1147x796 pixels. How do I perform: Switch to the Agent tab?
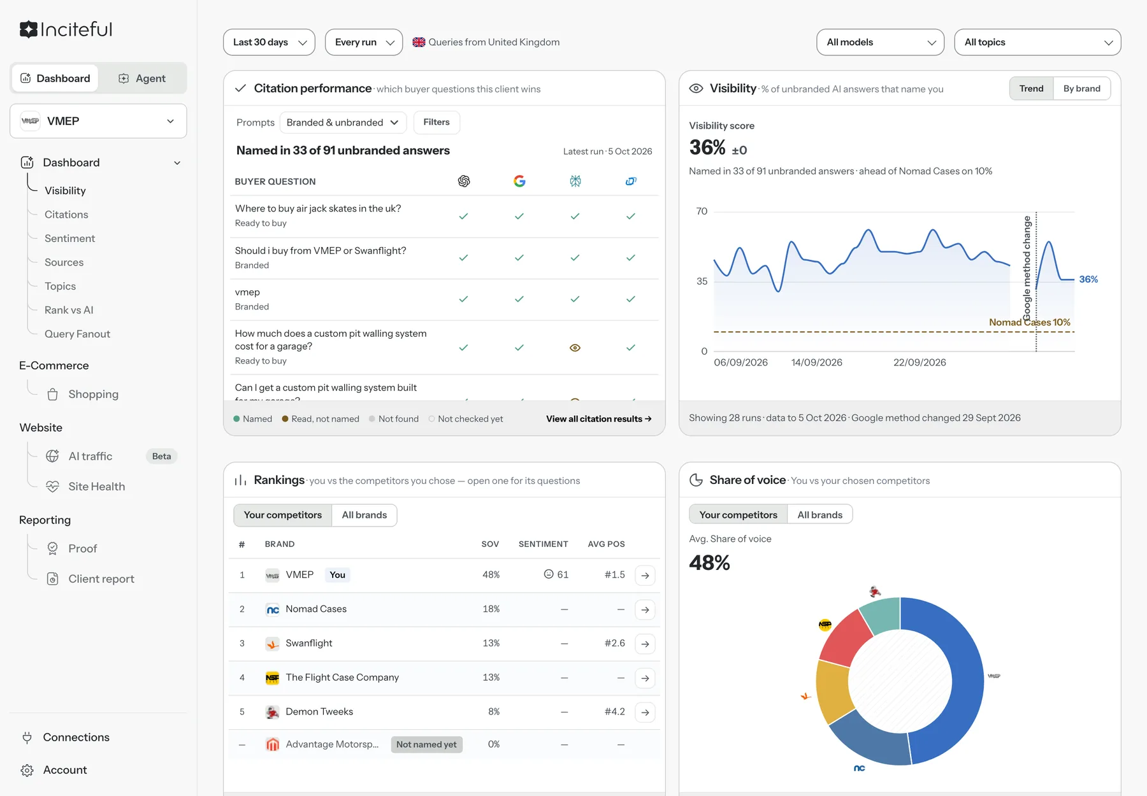coord(142,78)
